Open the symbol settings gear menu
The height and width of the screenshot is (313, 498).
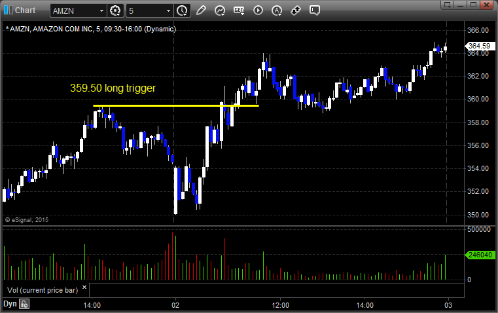(115, 10)
